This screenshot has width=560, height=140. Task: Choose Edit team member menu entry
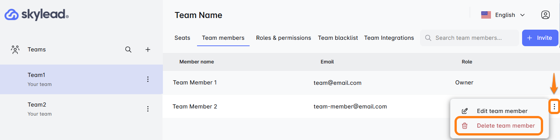[x=499, y=111]
